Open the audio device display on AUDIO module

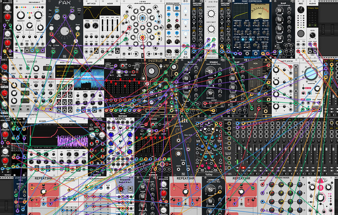tap(313, 17)
